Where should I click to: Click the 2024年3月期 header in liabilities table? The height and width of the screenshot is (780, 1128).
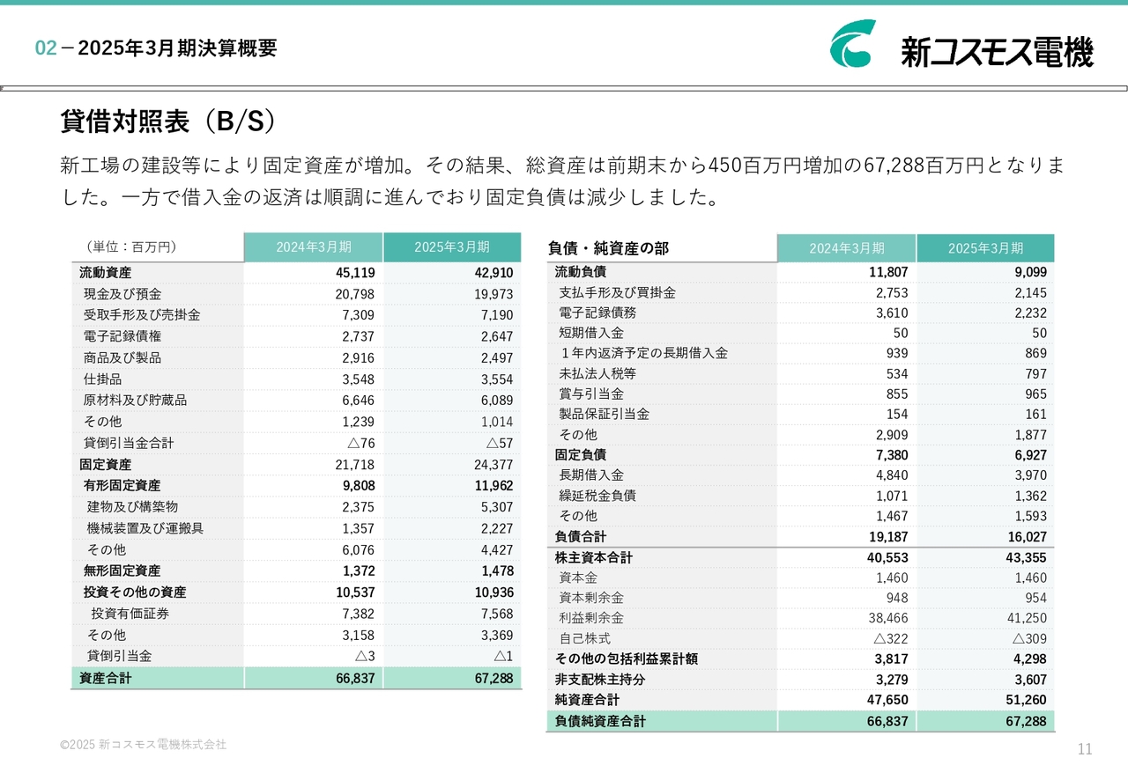point(847,248)
